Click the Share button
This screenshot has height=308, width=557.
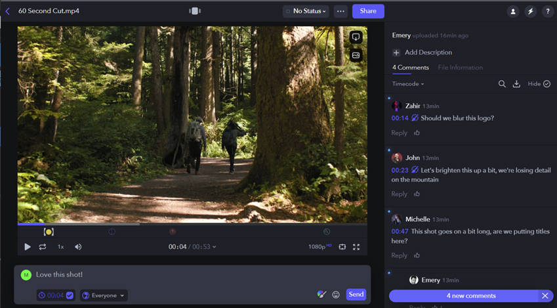[x=368, y=11]
